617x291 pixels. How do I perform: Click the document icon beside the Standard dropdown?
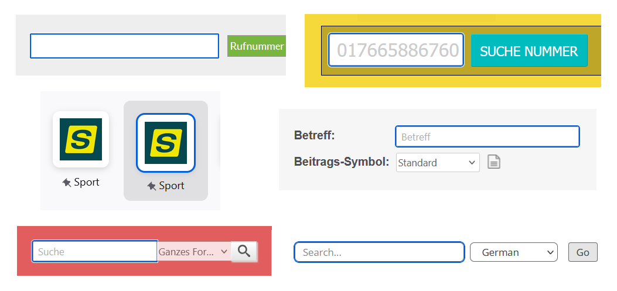(494, 162)
